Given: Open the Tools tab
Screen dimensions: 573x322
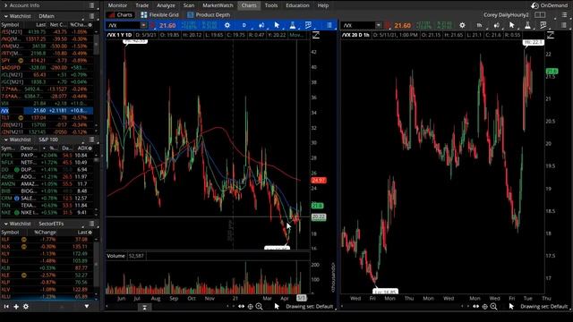Looking at the screenshot, I should click(271, 5).
